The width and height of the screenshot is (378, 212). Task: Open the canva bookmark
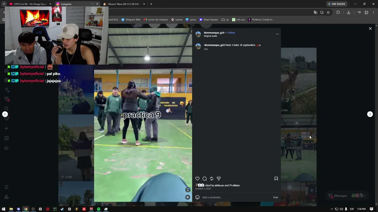click(191, 20)
